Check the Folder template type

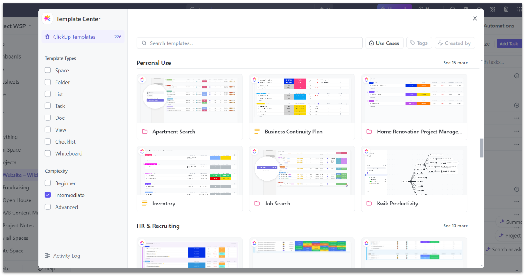(48, 82)
